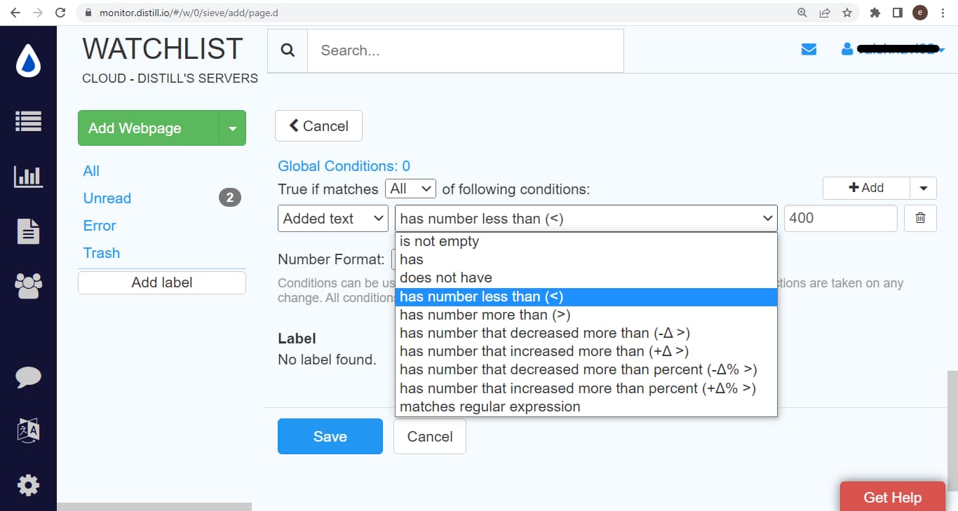
Task: Click the blue Save button
Action: [x=330, y=436]
